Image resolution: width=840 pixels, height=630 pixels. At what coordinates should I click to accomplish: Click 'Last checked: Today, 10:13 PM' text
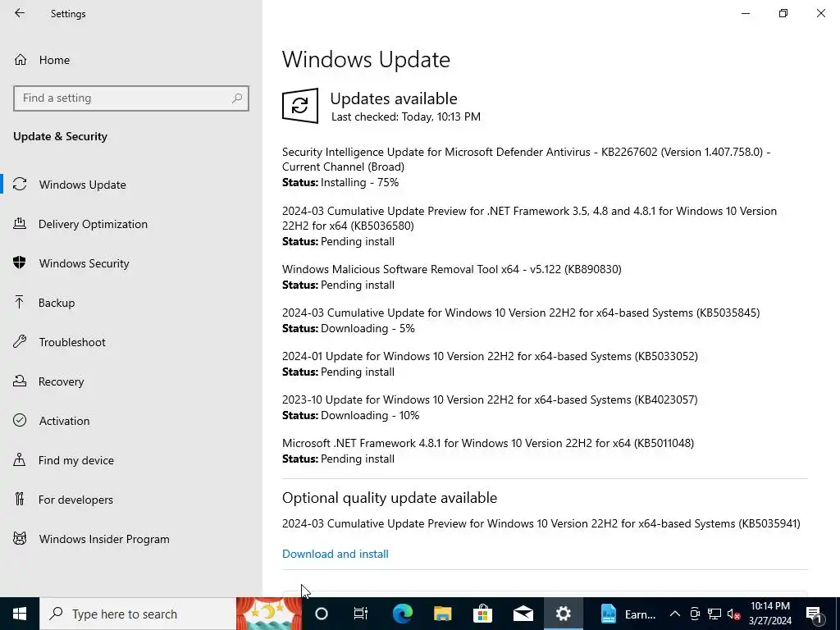[x=405, y=116]
